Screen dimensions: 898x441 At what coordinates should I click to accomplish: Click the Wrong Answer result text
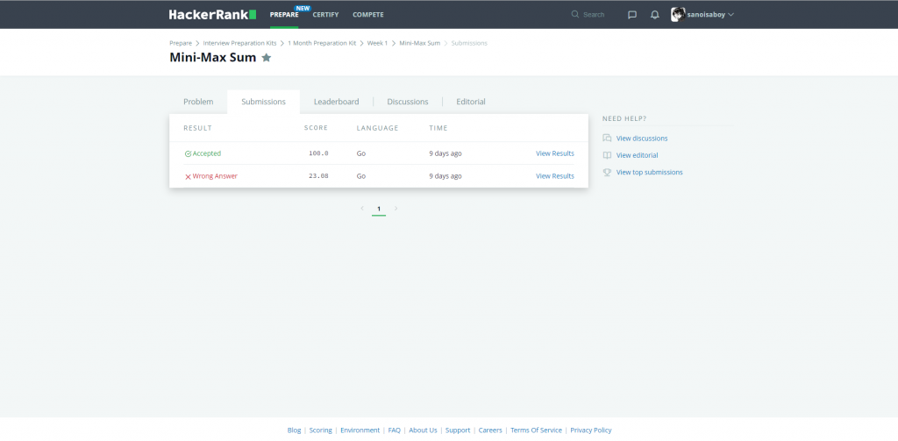click(x=215, y=176)
